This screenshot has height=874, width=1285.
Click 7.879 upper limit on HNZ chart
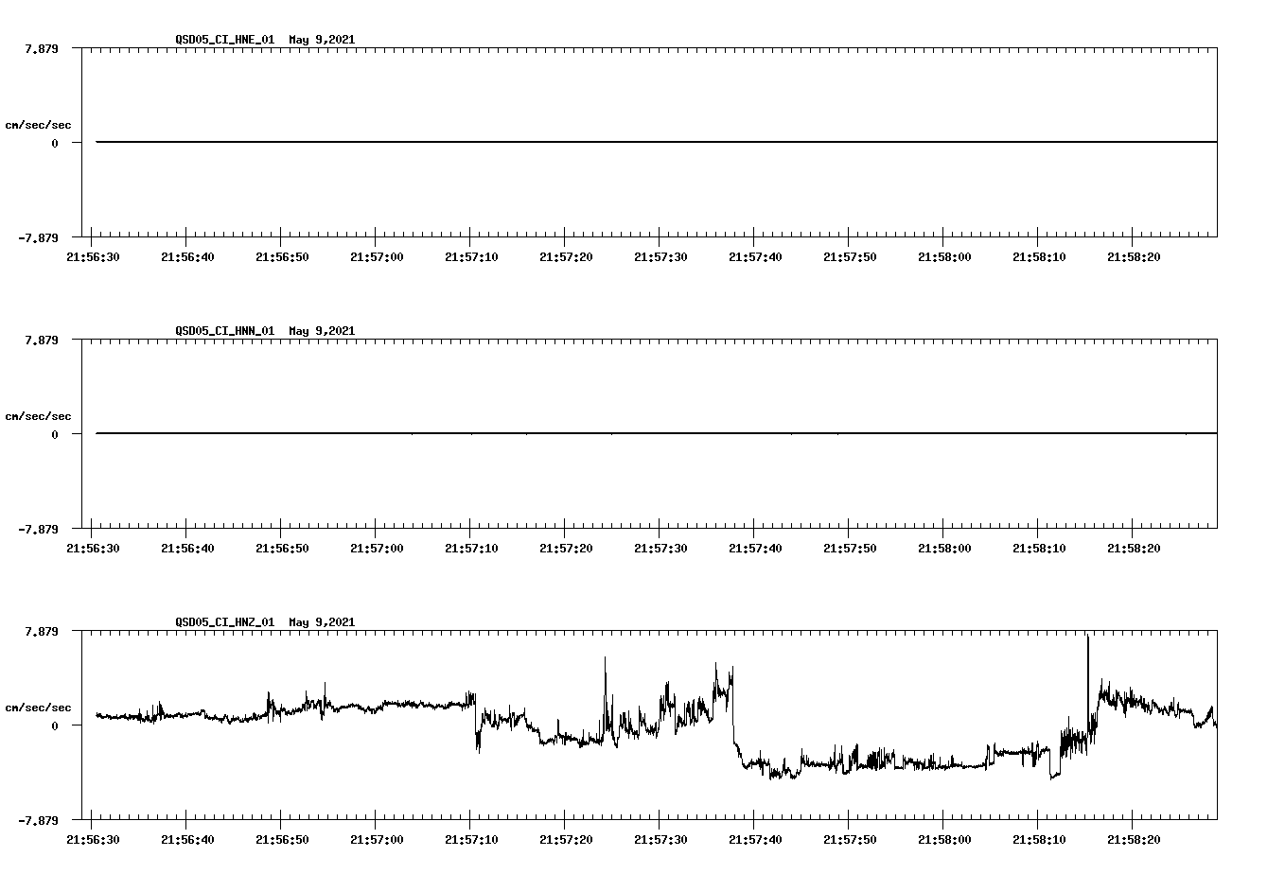click(x=42, y=631)
